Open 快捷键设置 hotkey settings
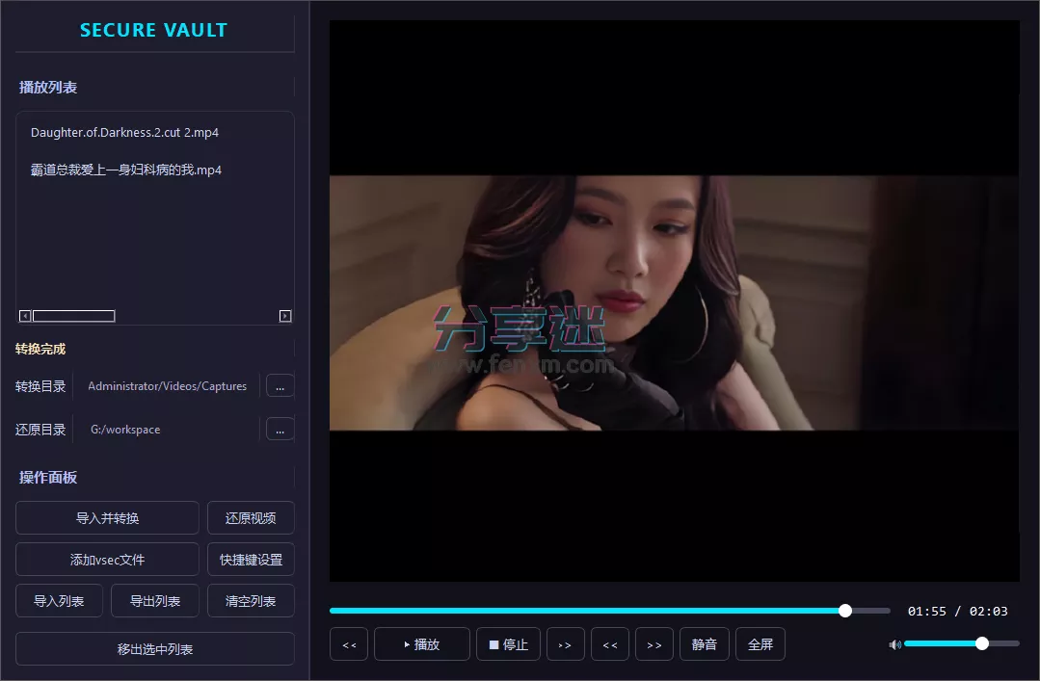The image size is (1040, 681). 251,559
